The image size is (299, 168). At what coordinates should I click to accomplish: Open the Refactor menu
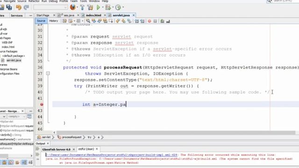(34, 1)
